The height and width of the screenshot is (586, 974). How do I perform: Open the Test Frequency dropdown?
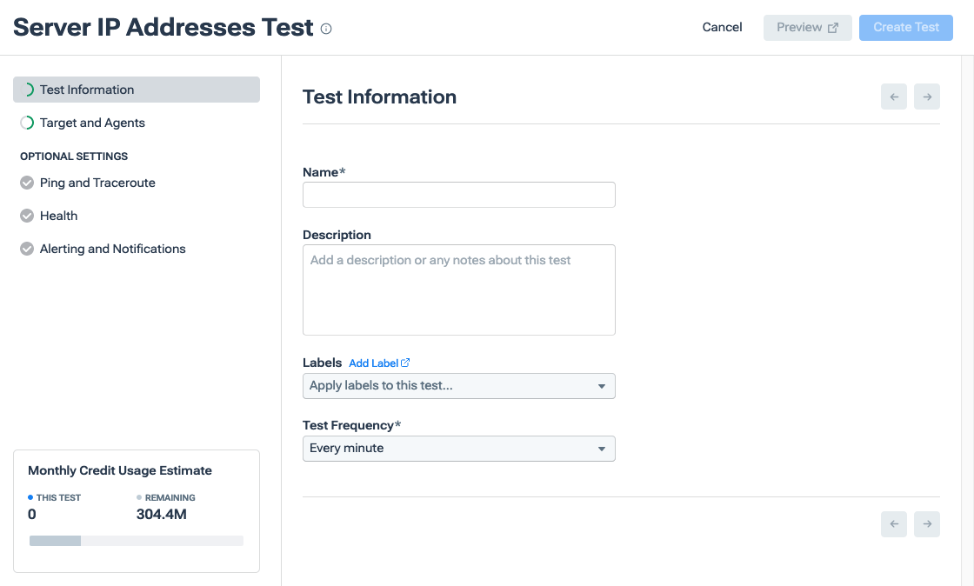point(458,448)
